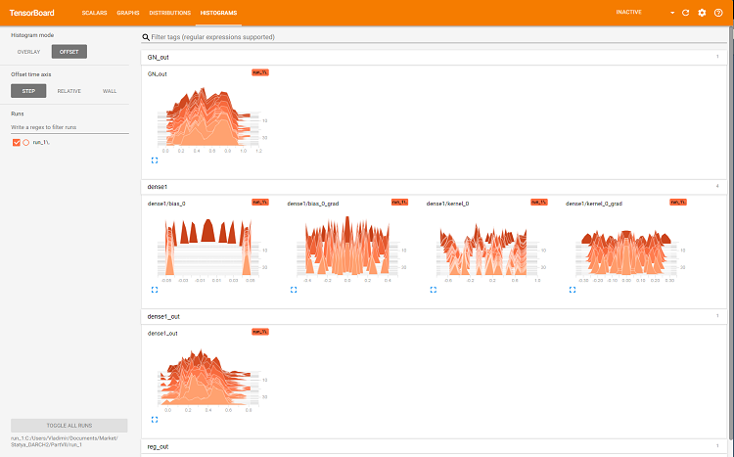Switch histogram mode to OVERLAY
The width and height of the screenshot is (734, 457).
(x=28, y=52)
